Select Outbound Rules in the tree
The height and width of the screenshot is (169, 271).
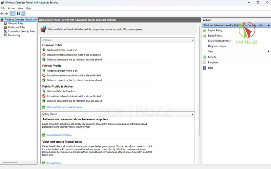coord(17,27)
